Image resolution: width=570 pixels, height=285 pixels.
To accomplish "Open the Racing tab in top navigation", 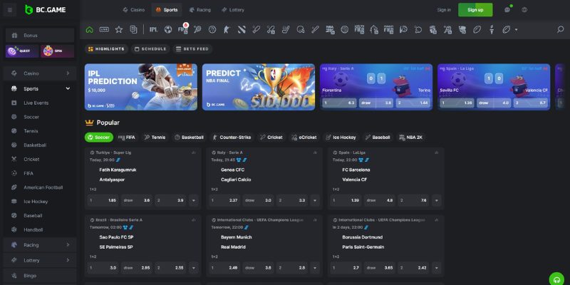I will (199, 10).
